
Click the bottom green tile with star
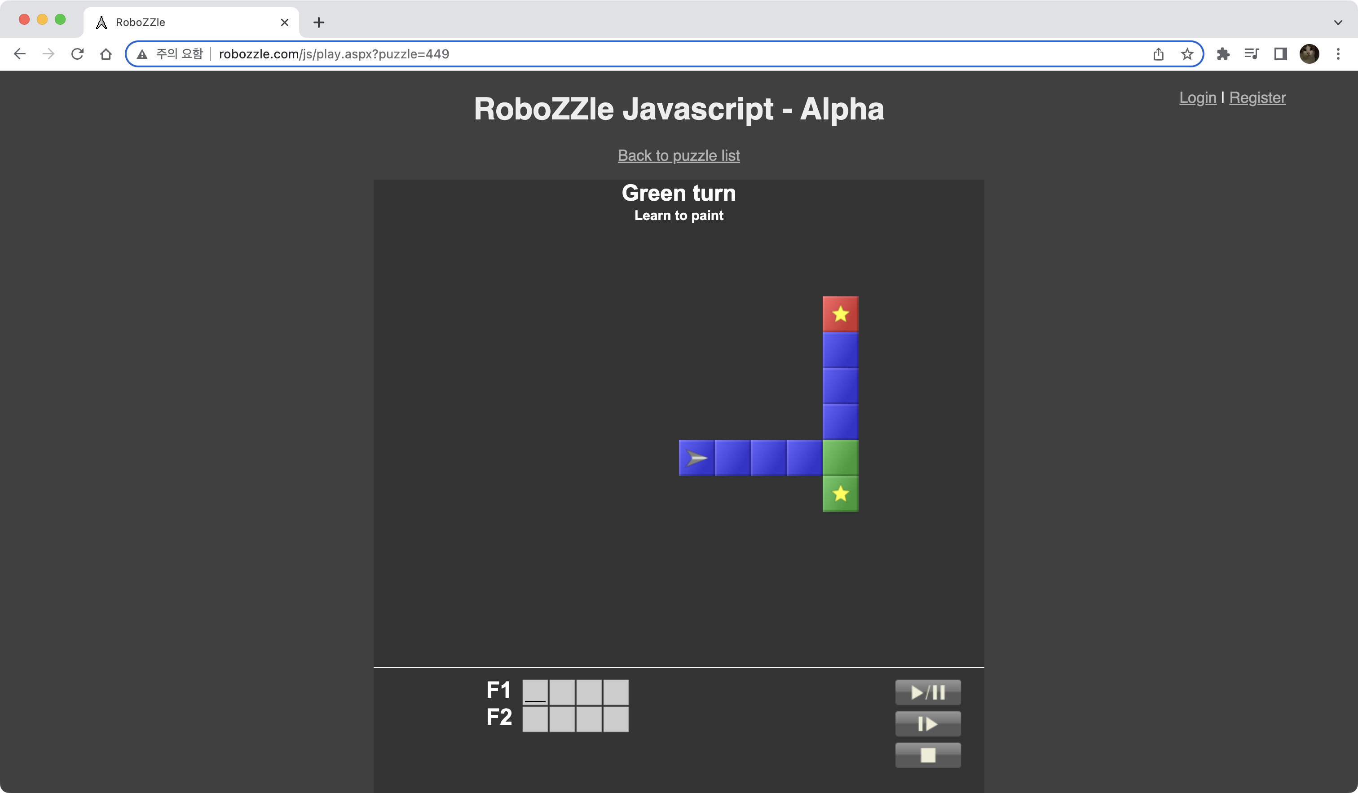(x=840, y=494)
